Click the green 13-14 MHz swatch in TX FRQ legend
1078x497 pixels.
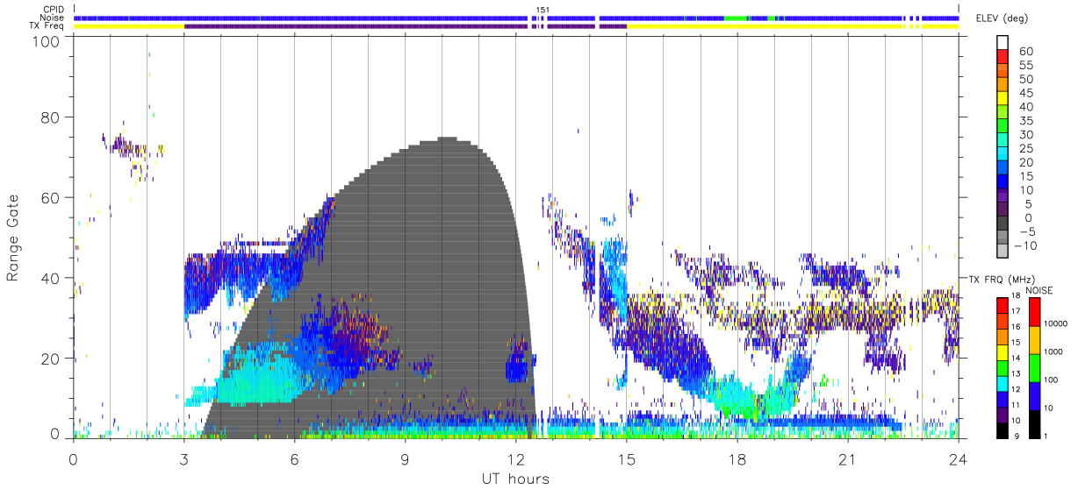coord(1003,366)
